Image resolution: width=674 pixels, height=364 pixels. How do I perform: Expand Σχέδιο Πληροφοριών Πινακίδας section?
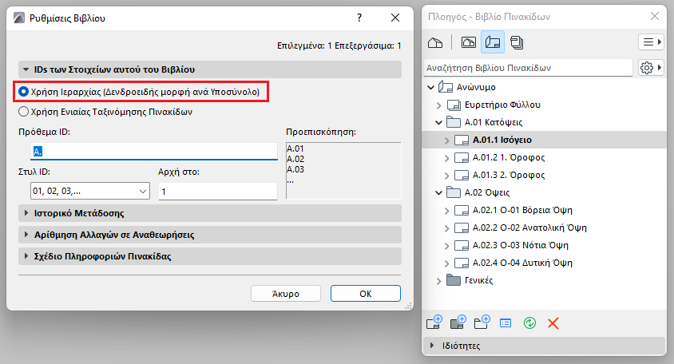(26, 256)
